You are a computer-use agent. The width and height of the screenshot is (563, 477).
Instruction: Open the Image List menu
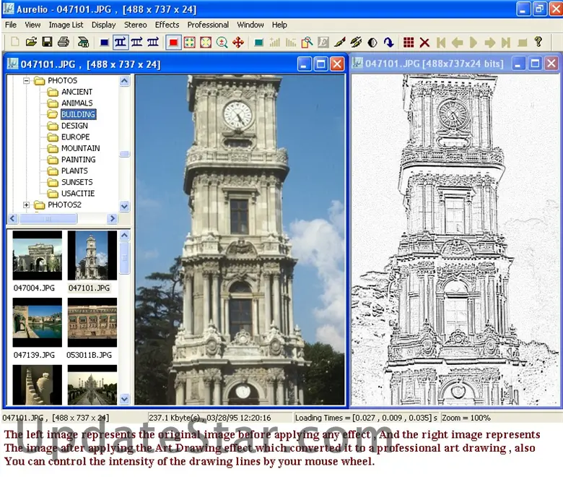[66, 25]
